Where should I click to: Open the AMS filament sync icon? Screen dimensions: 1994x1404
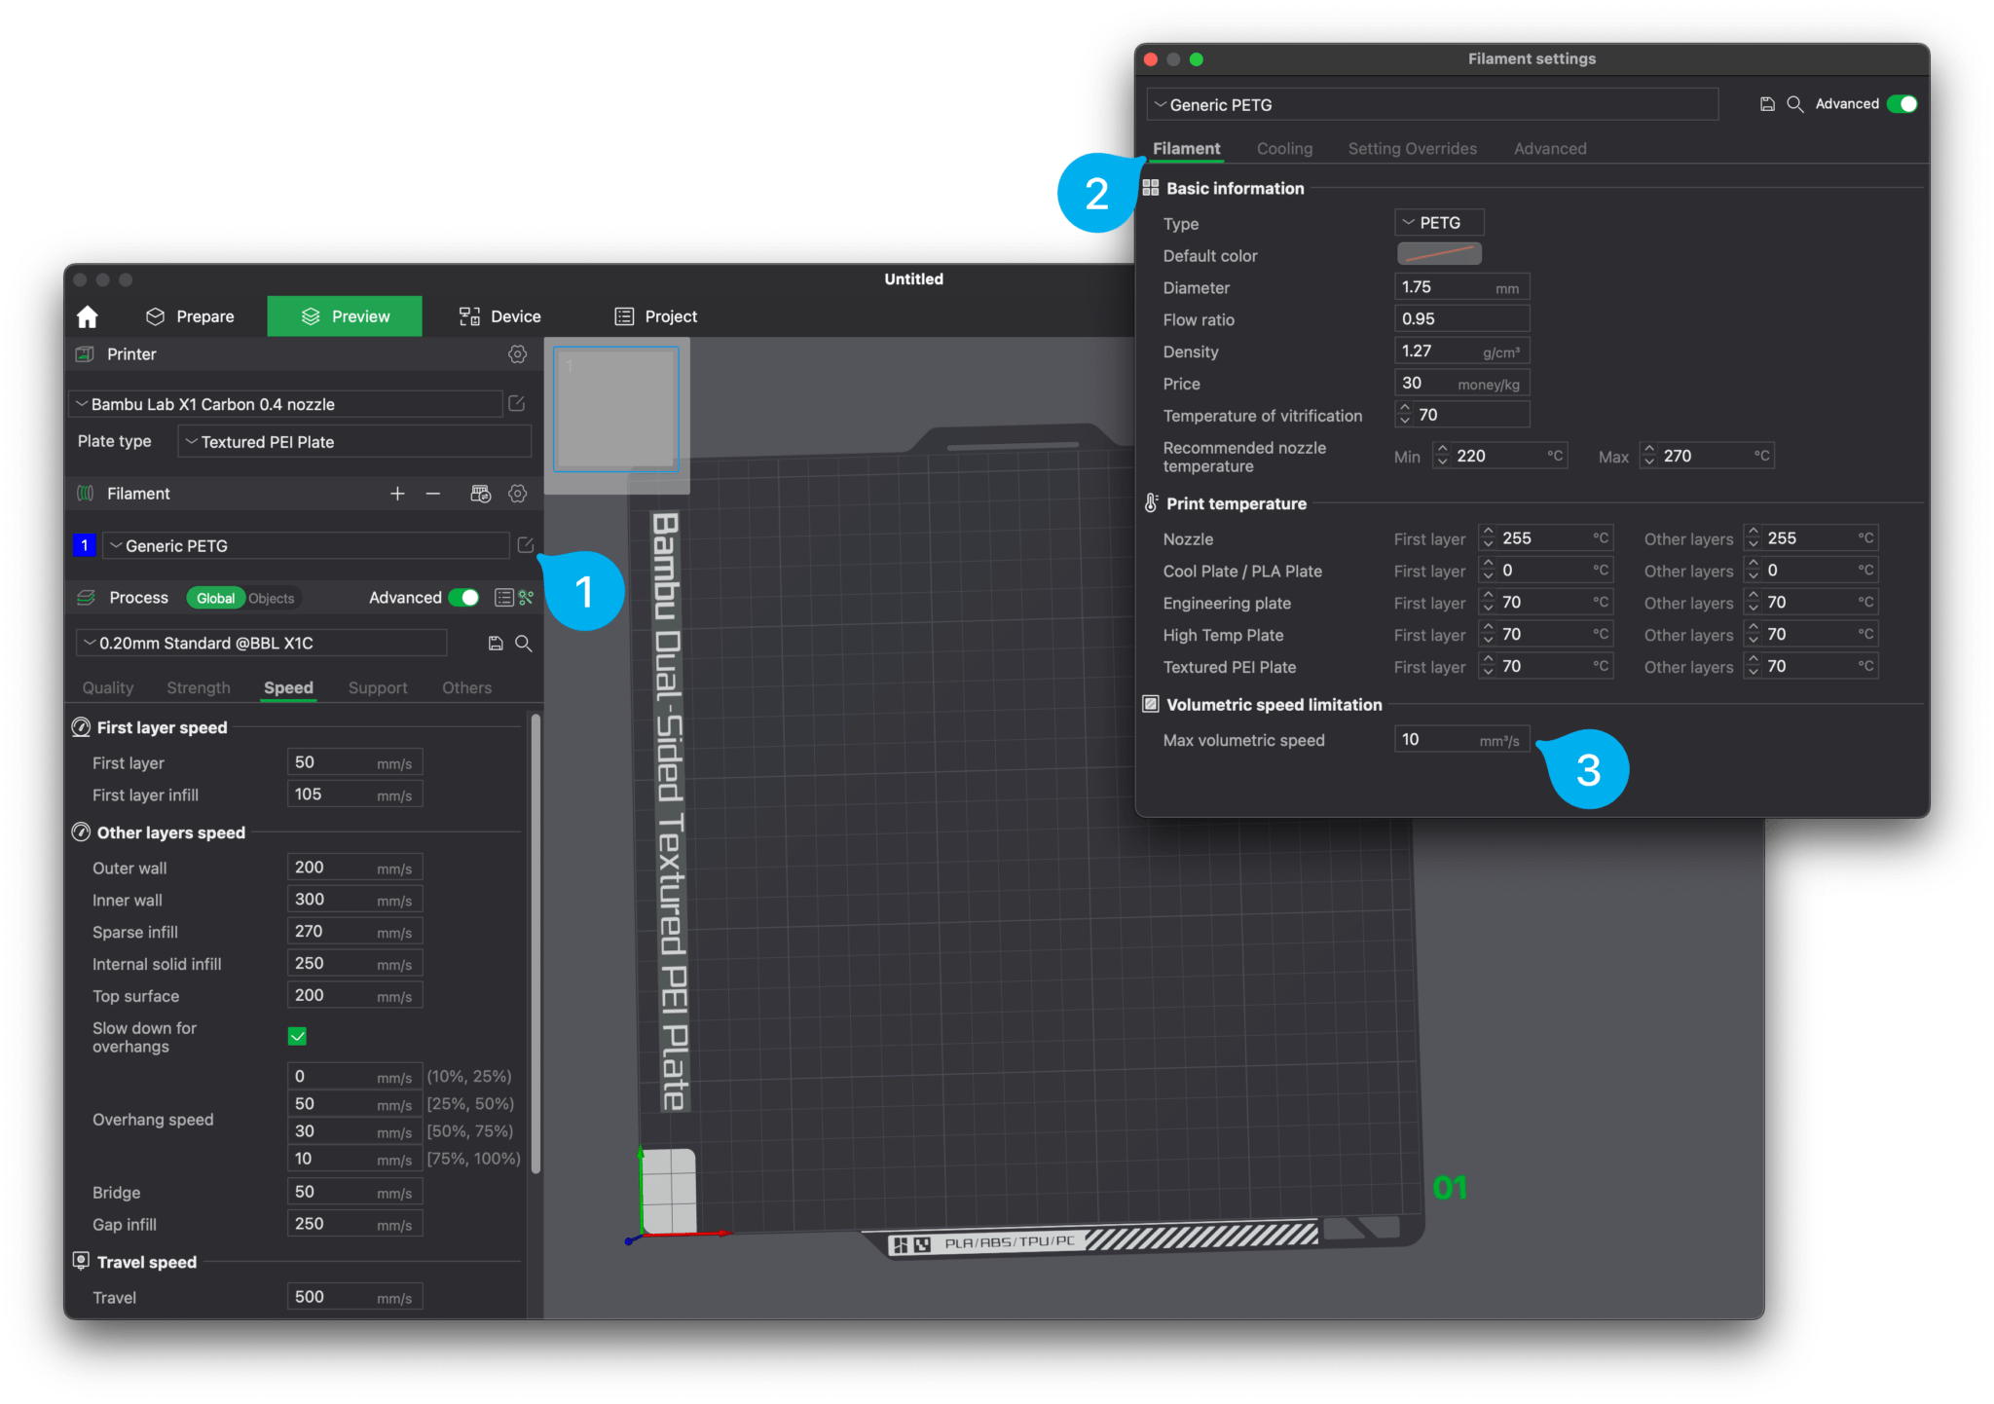[x=480, y=493]
